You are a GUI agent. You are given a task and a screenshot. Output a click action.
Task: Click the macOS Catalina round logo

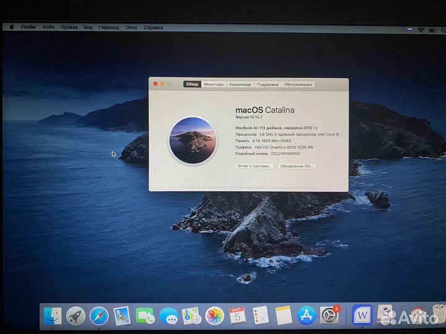click(193, 140)
